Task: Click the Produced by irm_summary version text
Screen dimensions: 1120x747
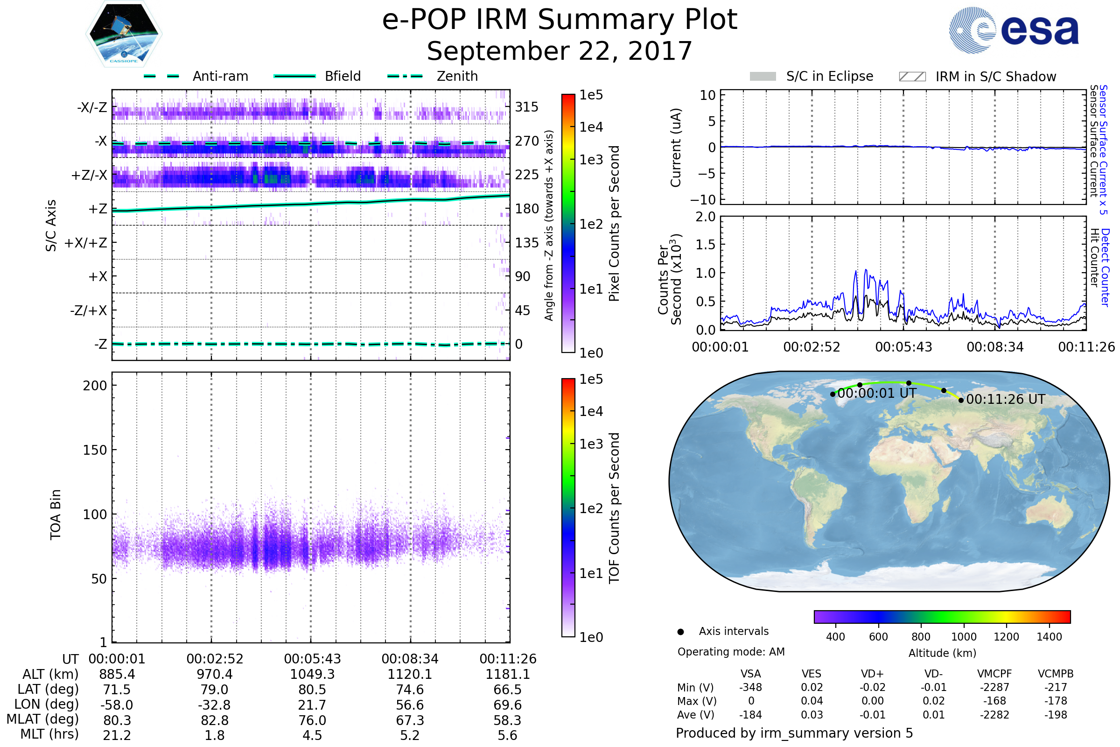Action: pyautogui.click(x=794, y=733)
